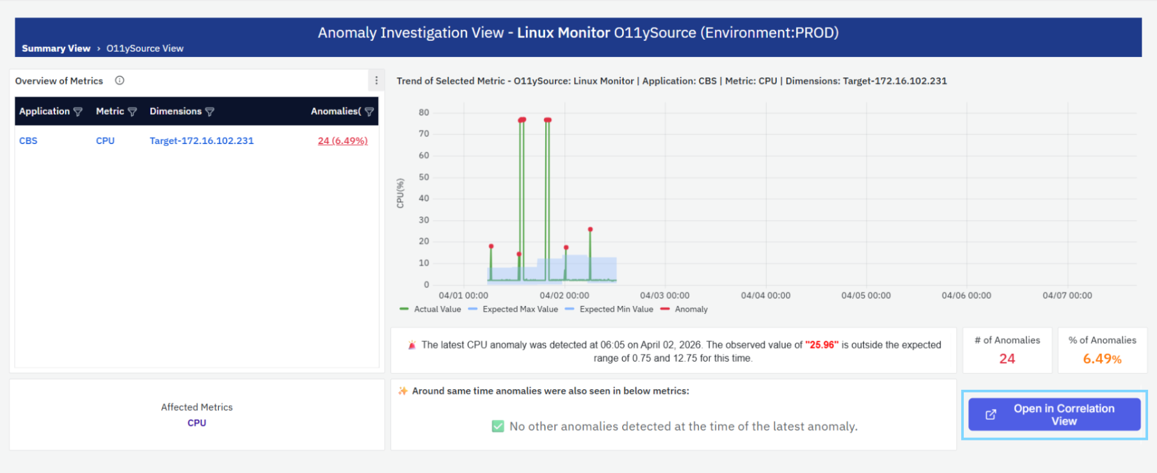Click the Metric column filter icon
1157x473 pixels.
click(x=132, y=112)
